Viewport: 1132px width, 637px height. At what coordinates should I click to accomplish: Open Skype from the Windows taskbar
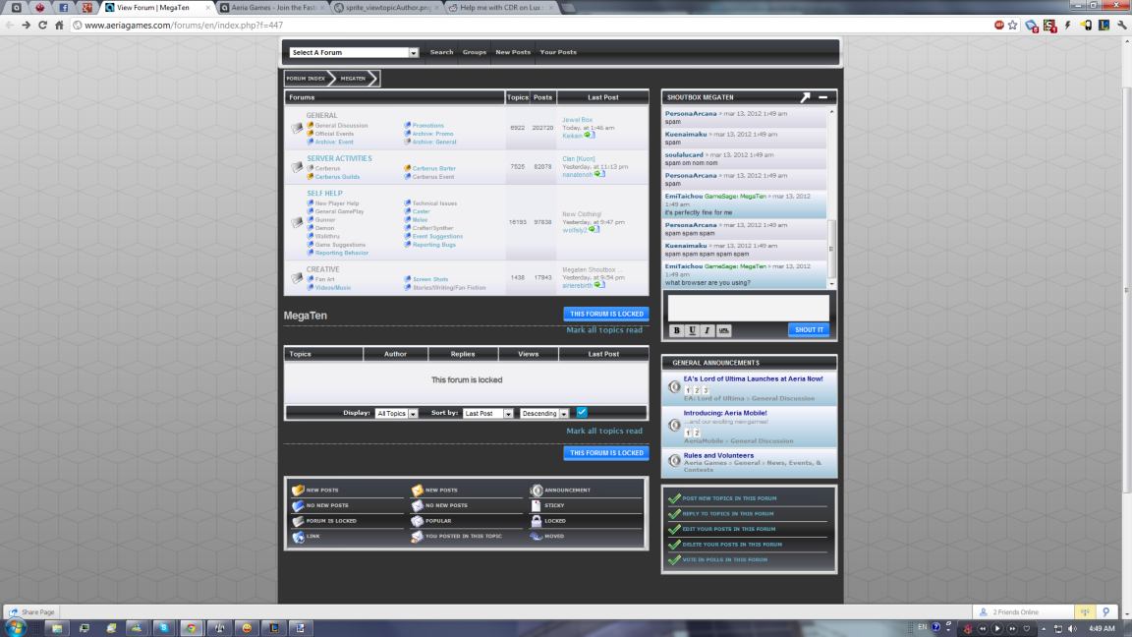pos(164,627)
